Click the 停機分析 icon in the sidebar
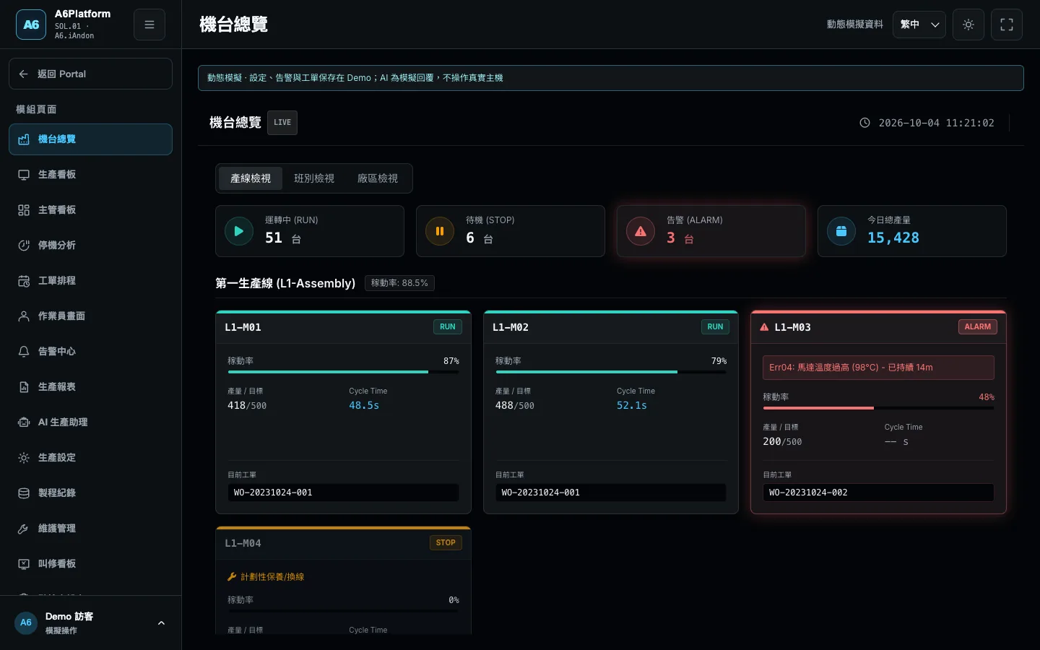 pyautogui.click(x=24, y=246)
